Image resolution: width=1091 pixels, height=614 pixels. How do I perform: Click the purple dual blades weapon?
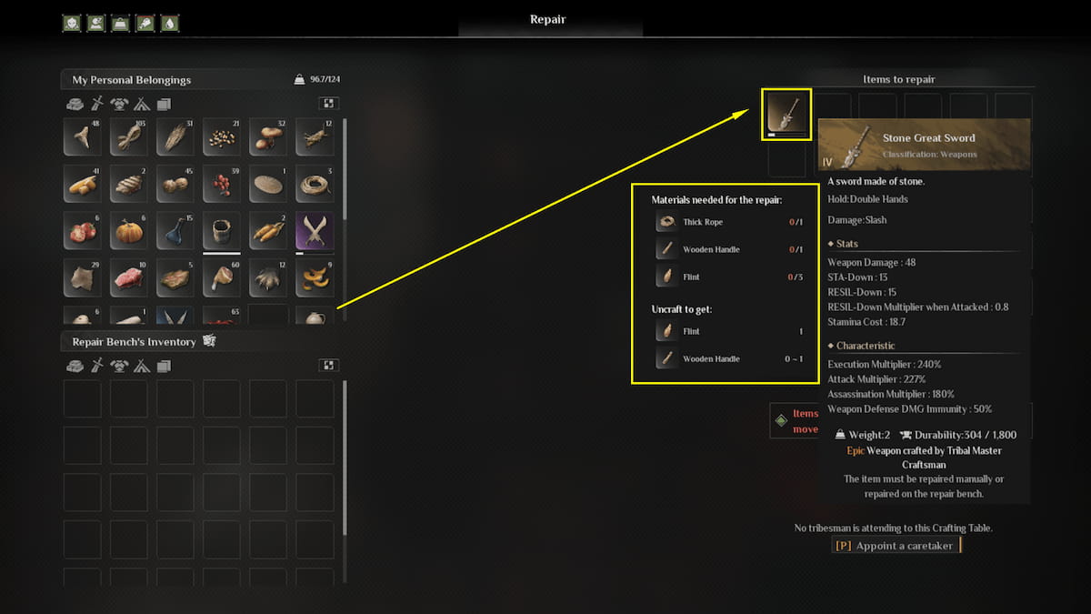coord(314,231)
